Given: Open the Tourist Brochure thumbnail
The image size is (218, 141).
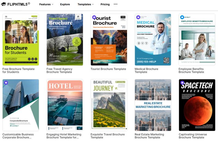Looking at the screenshot, I should pyautogui.click(x=109, y=40).
